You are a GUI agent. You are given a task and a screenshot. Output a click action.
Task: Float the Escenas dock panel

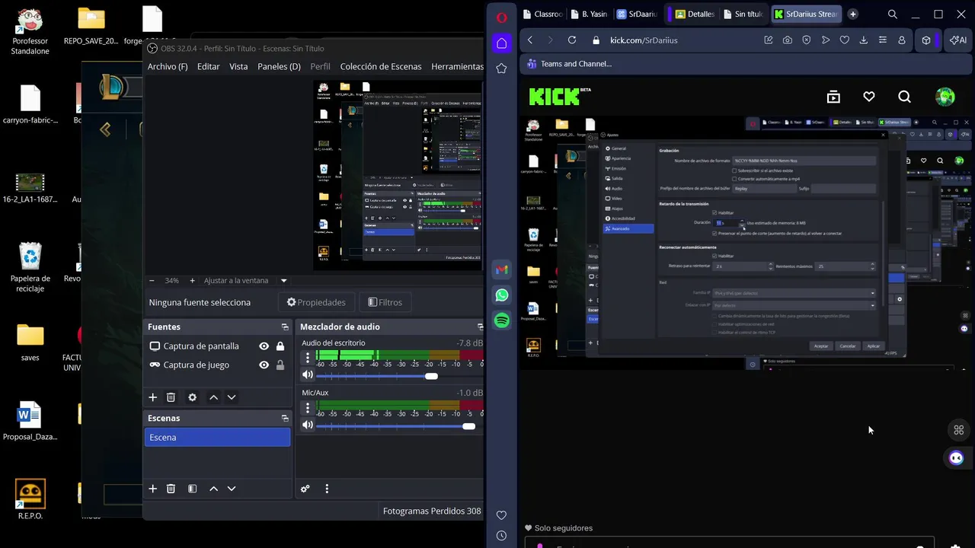pos(285,419)
